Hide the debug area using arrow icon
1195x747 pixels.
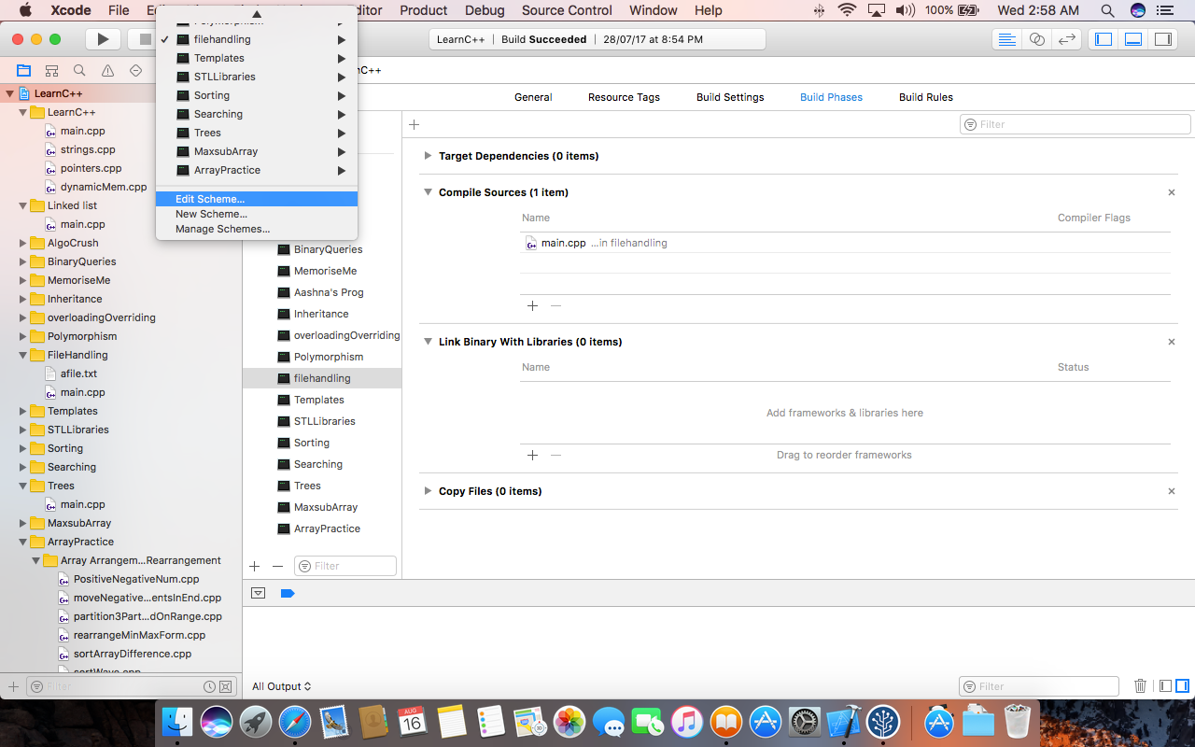(259, 593)
